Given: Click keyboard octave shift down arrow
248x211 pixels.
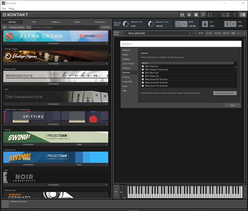Looking at the screenshot, I should [x=116, y=195].
